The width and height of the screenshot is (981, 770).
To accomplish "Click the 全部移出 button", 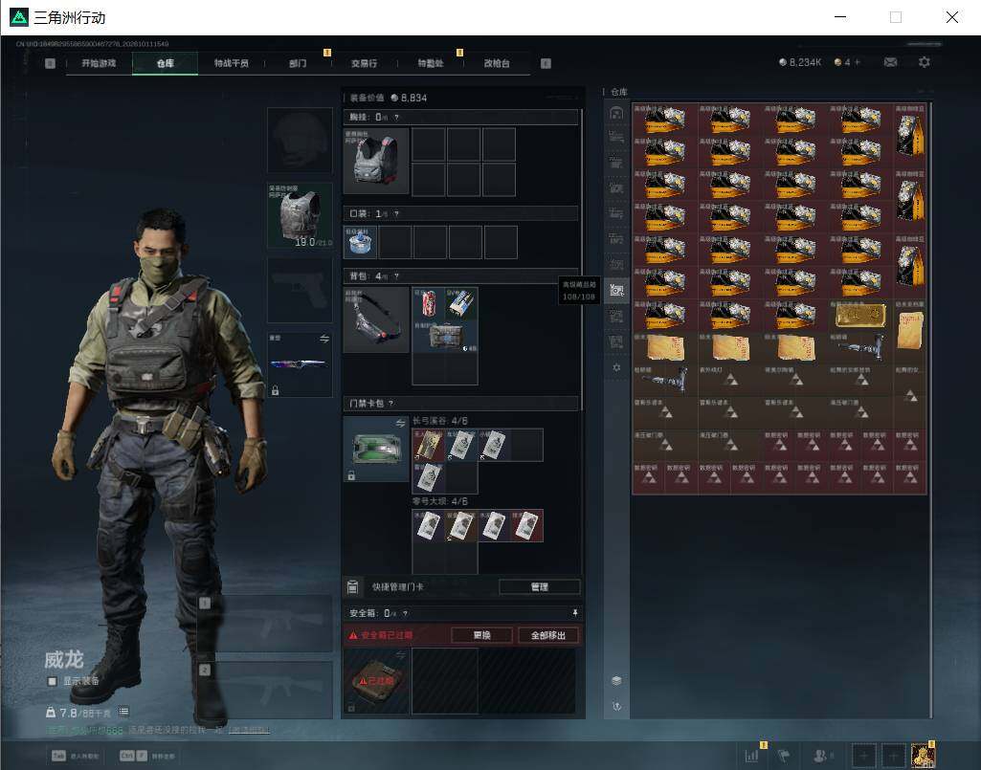I will click(548, 635).
